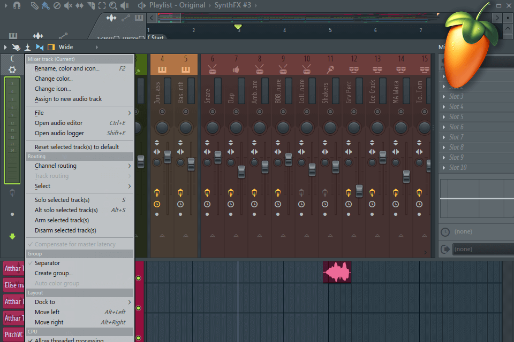The width and height of the screenshot is (514, 342).
Task: Click the piano icon of mixer track 4
Action: point(162,69)
